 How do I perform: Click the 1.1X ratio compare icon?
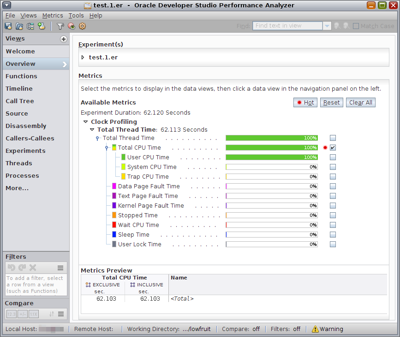33,314
